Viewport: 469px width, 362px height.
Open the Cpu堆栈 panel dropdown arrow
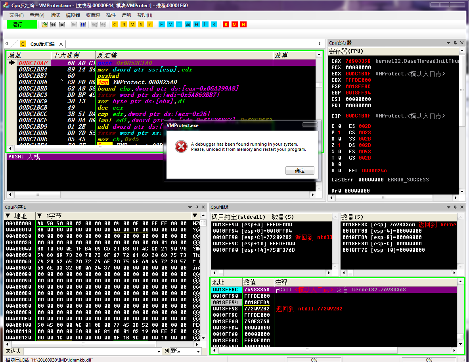(x=448, y=207)
